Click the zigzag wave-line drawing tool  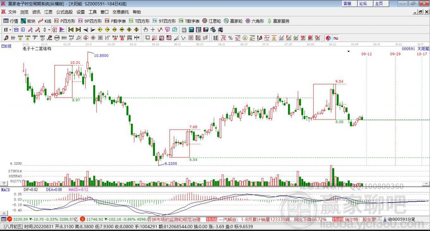[x=184, y=38]
